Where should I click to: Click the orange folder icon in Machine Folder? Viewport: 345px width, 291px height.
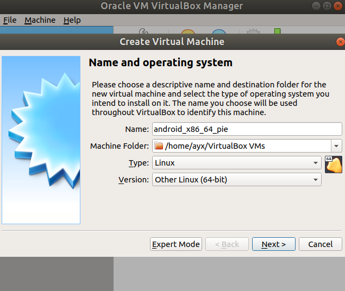pos(159,146)
